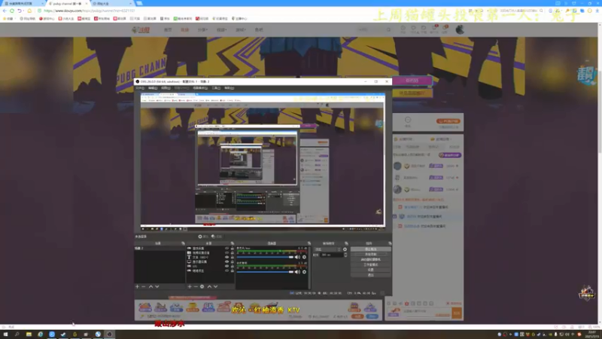Move selected source up in OBS
Image resolution: width=602 pixels, height=339 pixels.
coord(209,286)
